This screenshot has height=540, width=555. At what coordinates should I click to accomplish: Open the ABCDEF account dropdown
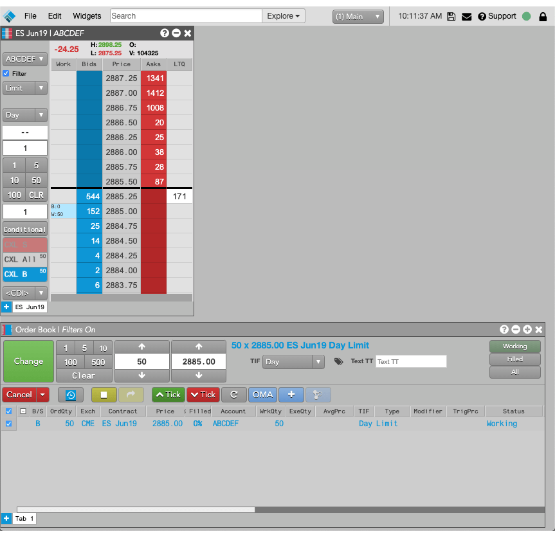(x=25, y=59)
